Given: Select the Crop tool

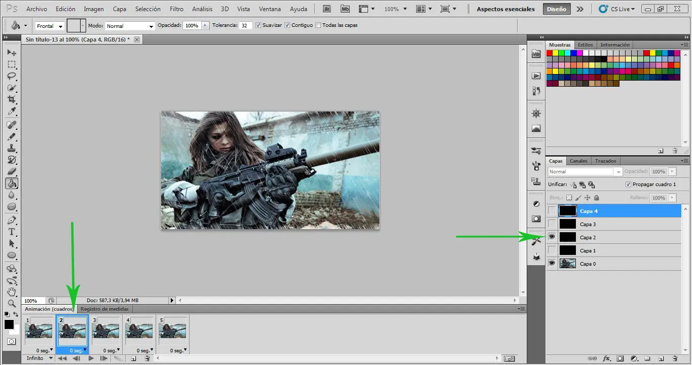Looking at the screenshot, I should 12,99.
